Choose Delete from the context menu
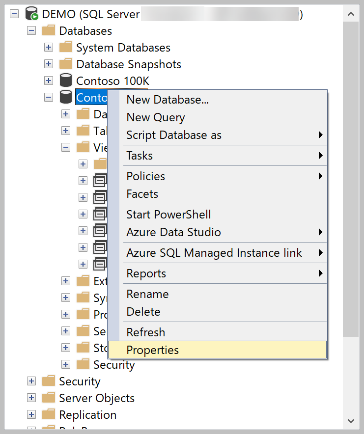Screen dimensions: 364x434 (217, 312)
